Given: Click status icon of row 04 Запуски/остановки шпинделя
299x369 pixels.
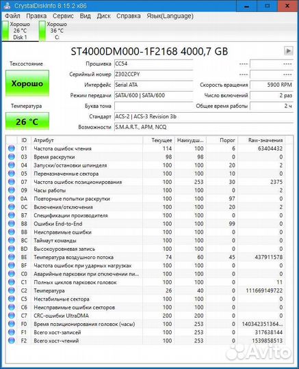Looking at the screenshot, I should click(12, 165).
